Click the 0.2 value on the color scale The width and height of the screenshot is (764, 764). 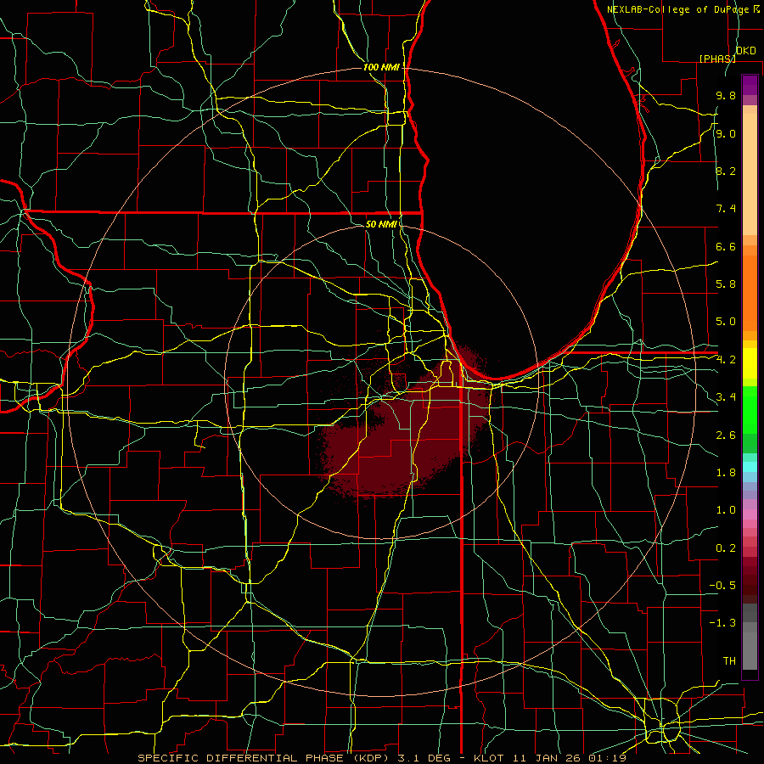(x=726, y=548)
